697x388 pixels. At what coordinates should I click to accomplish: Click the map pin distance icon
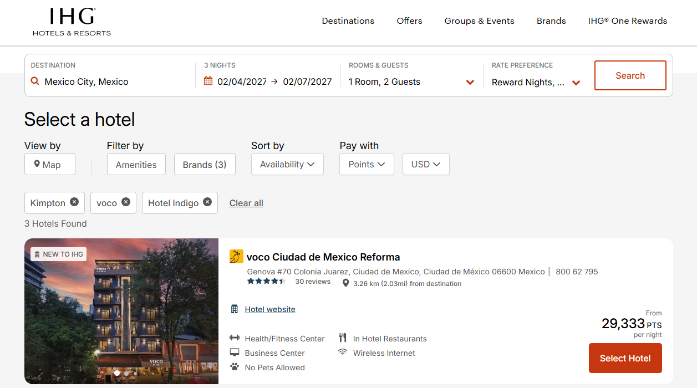345,283
